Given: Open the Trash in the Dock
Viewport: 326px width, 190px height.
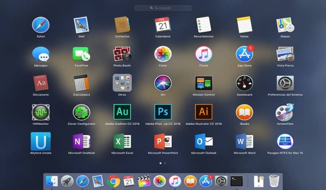Looking at the screenshot, I should click(x=274, y=181).
